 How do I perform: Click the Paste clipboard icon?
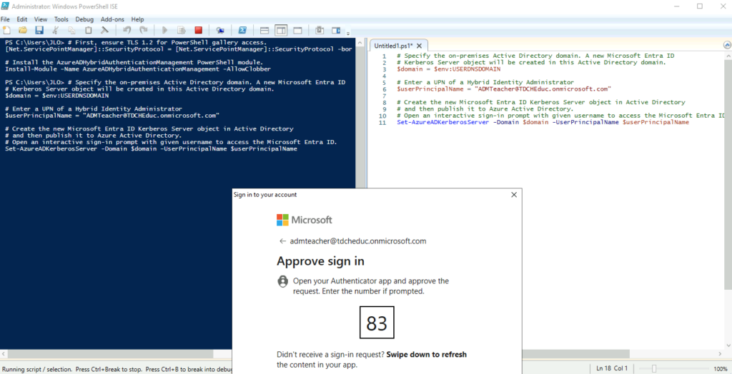88,31
